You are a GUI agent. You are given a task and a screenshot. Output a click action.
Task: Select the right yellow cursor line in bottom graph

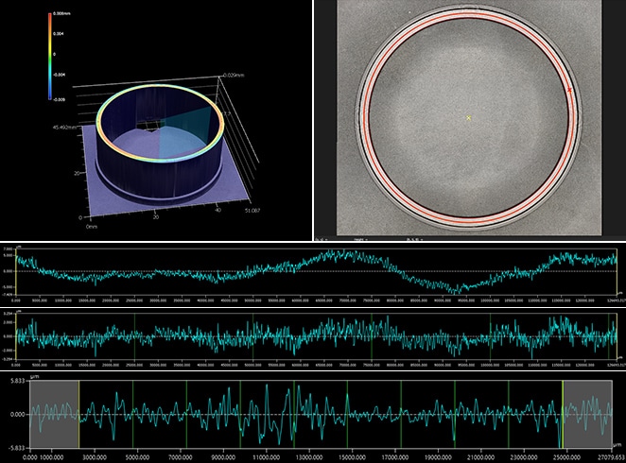tap(563, 415)
